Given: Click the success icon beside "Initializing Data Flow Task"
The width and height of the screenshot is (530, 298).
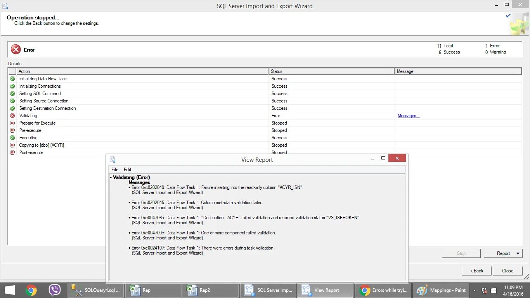Looking at the screenshot, I should (13, 79).
